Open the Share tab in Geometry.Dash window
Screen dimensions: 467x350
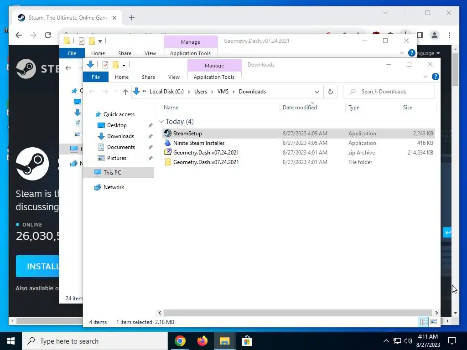tap(125, 53)
